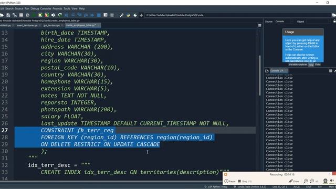Image resolution: width=336 pixels, height=189 pixels.
Task: Click the maximize current pane icon
Action: [106, 15]
